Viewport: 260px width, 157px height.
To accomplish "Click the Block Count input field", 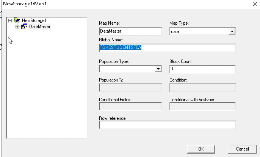I will tap(202, 69).
